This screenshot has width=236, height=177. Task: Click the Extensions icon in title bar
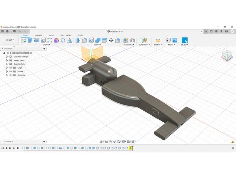click(x=211, y=31)
